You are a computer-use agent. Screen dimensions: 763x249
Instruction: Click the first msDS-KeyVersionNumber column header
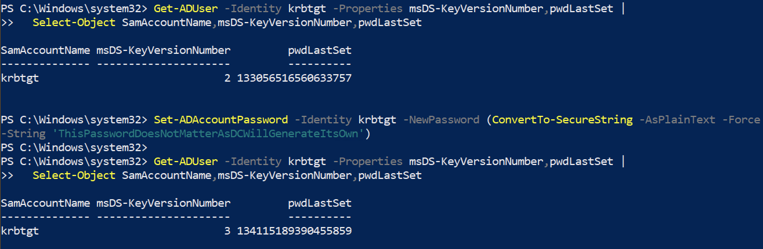tap(163, 50)
